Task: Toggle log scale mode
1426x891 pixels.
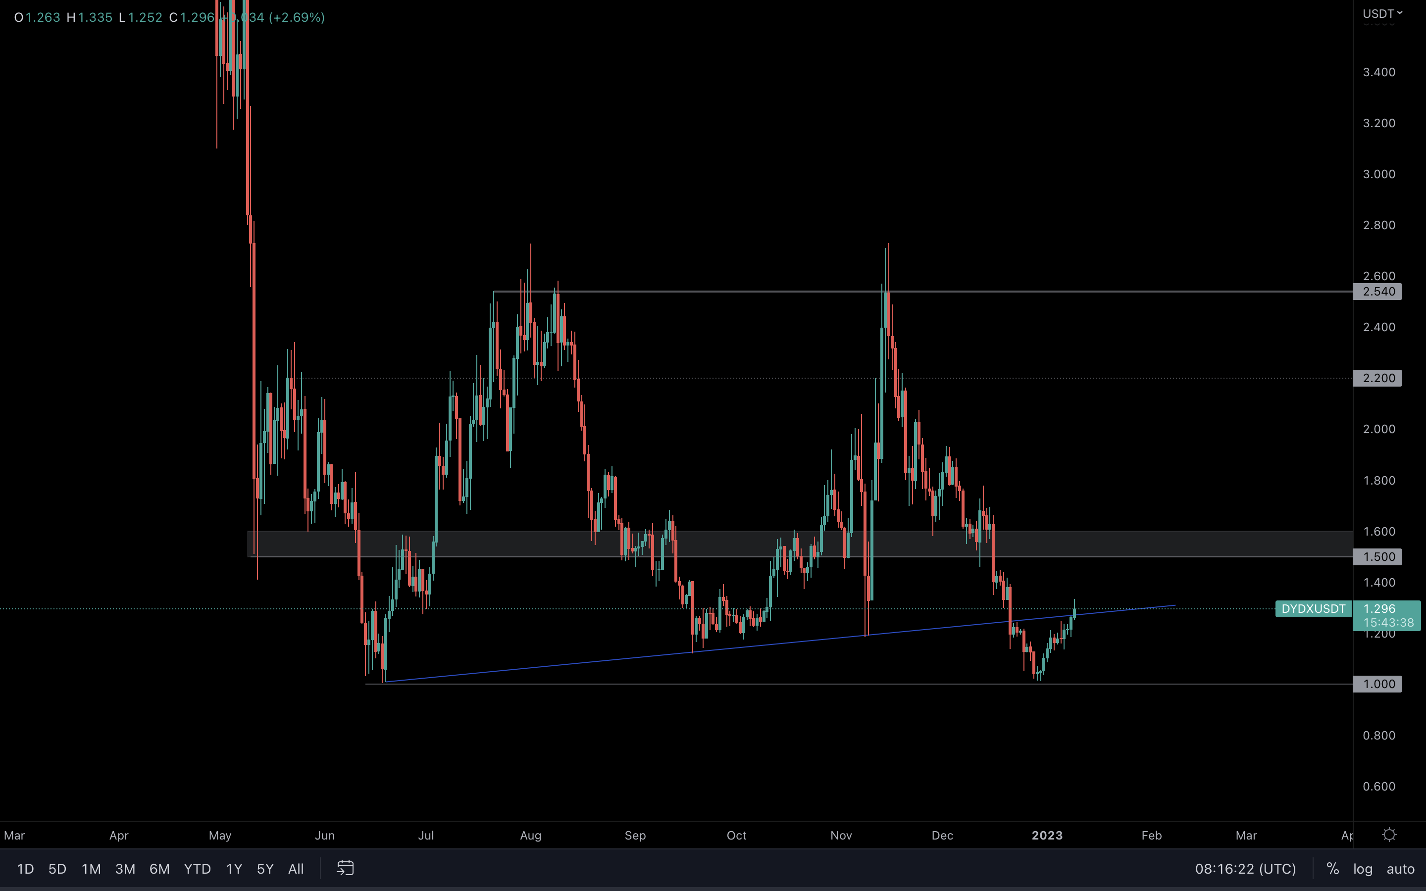Action: 1362,869
